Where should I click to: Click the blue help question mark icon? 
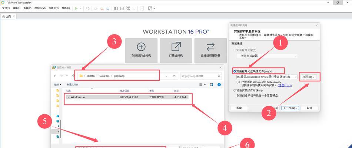(219, 84)
